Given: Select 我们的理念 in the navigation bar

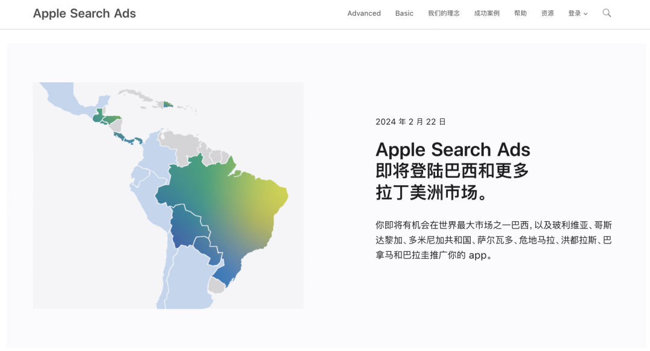Looking at the screenshot, I should [x=444, y=13].
